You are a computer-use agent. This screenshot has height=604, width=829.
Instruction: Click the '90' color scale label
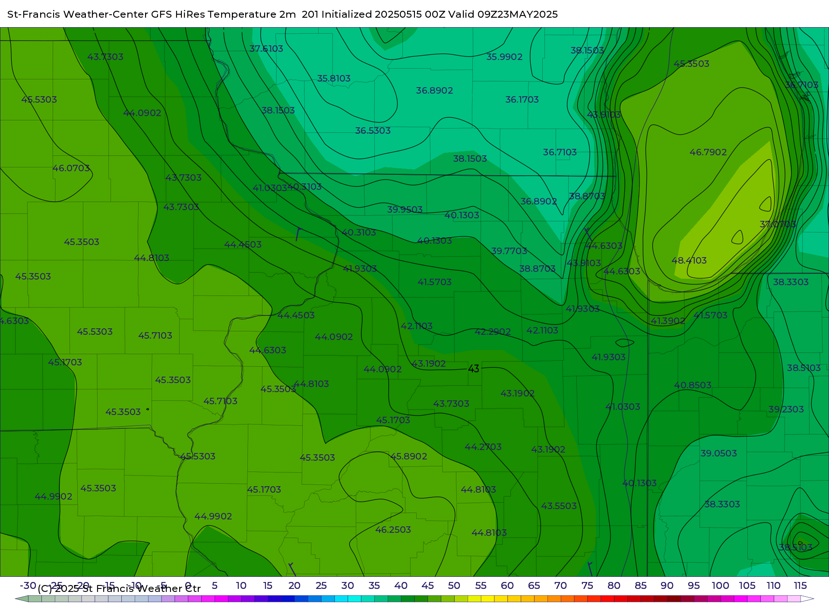coord(667,586)
